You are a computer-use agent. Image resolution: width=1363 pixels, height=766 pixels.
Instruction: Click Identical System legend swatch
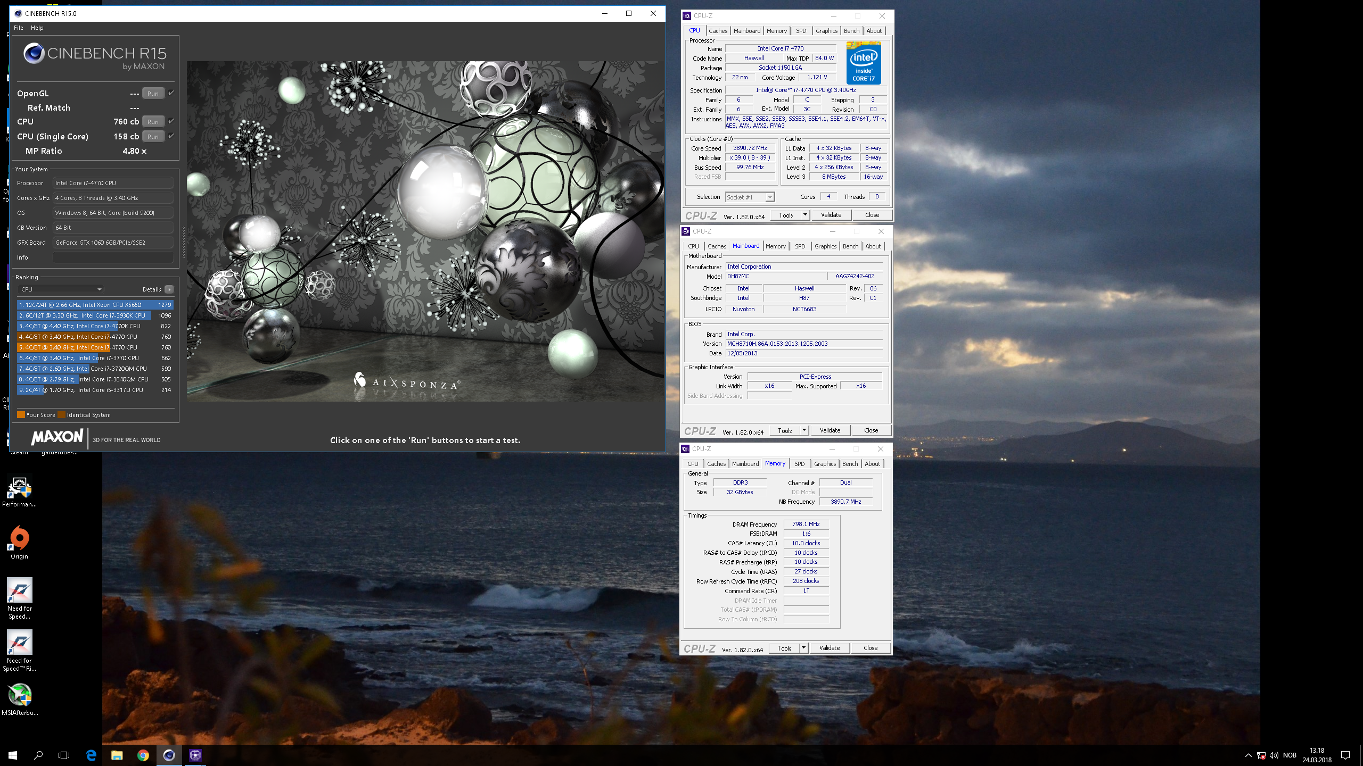(62, 415)
